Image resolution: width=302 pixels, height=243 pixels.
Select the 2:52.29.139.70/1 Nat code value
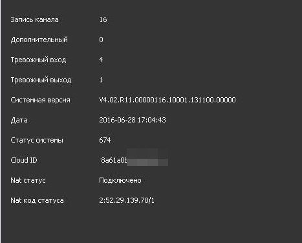click(x=127, y=200)
